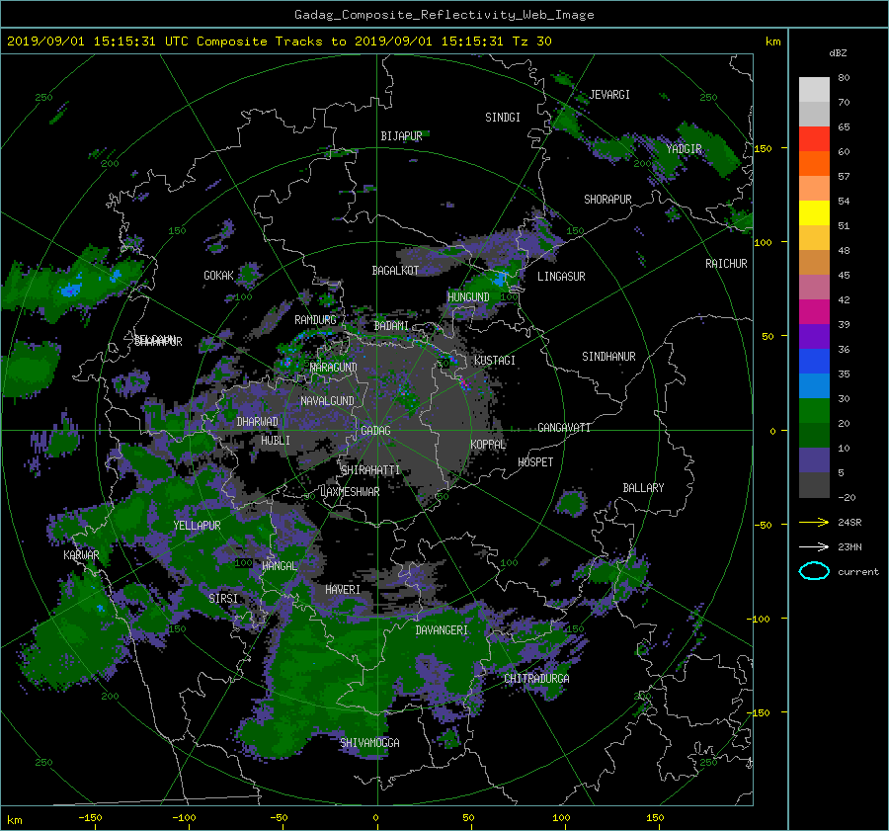
Task: Click the GOKAK city label
Action: (x=219, y=275)
